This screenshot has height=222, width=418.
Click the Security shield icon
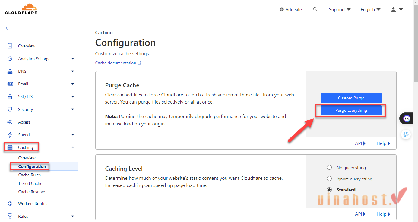tap(10, 109)
